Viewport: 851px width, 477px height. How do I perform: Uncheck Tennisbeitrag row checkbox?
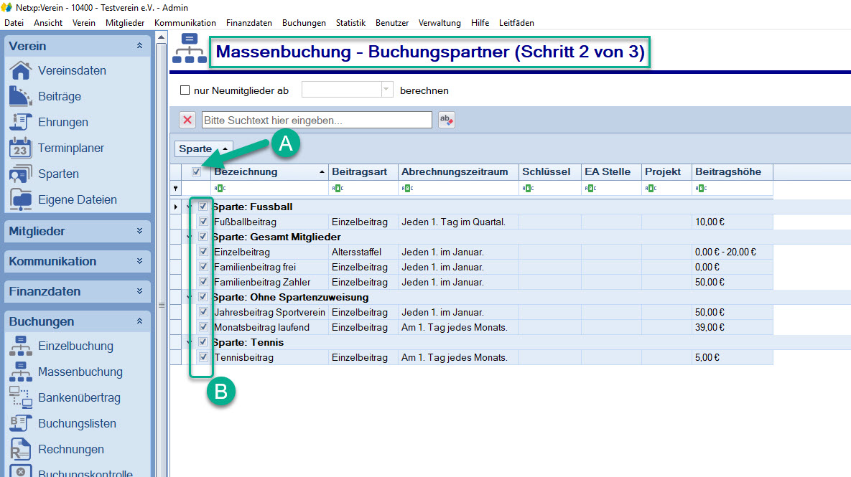click(x=203, y=357)
